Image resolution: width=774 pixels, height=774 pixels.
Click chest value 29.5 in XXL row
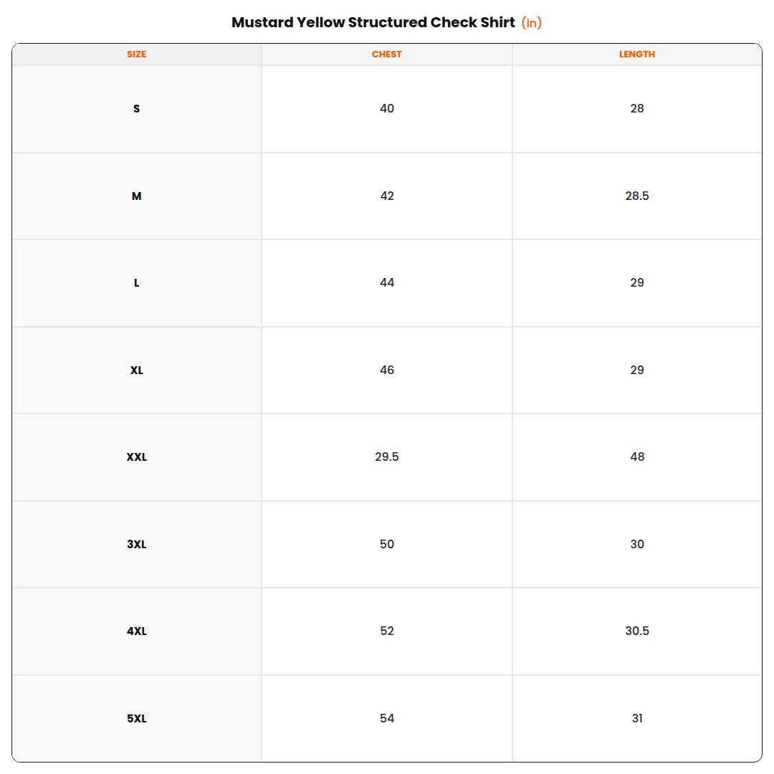[386, 457]
